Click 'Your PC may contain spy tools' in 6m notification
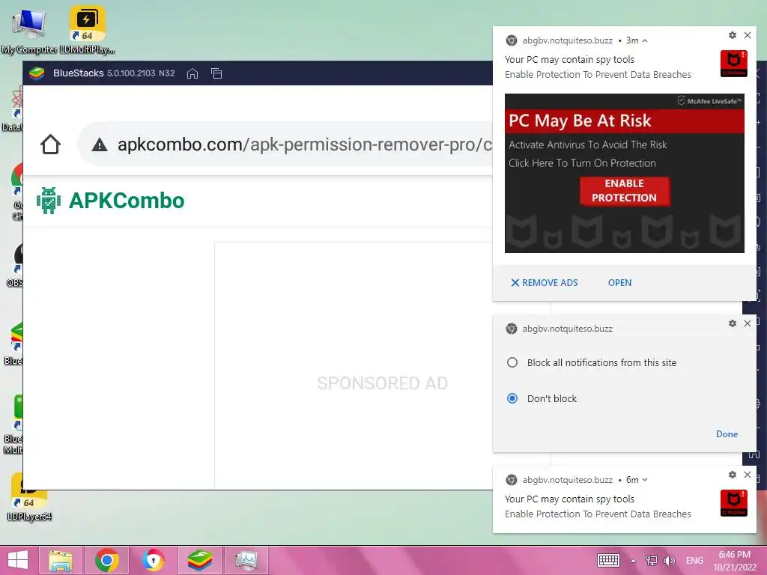The image size is (767, 575). coord(569,499)
